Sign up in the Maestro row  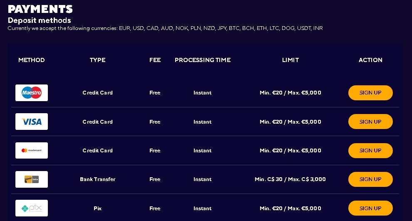click(x=370, y=93)
